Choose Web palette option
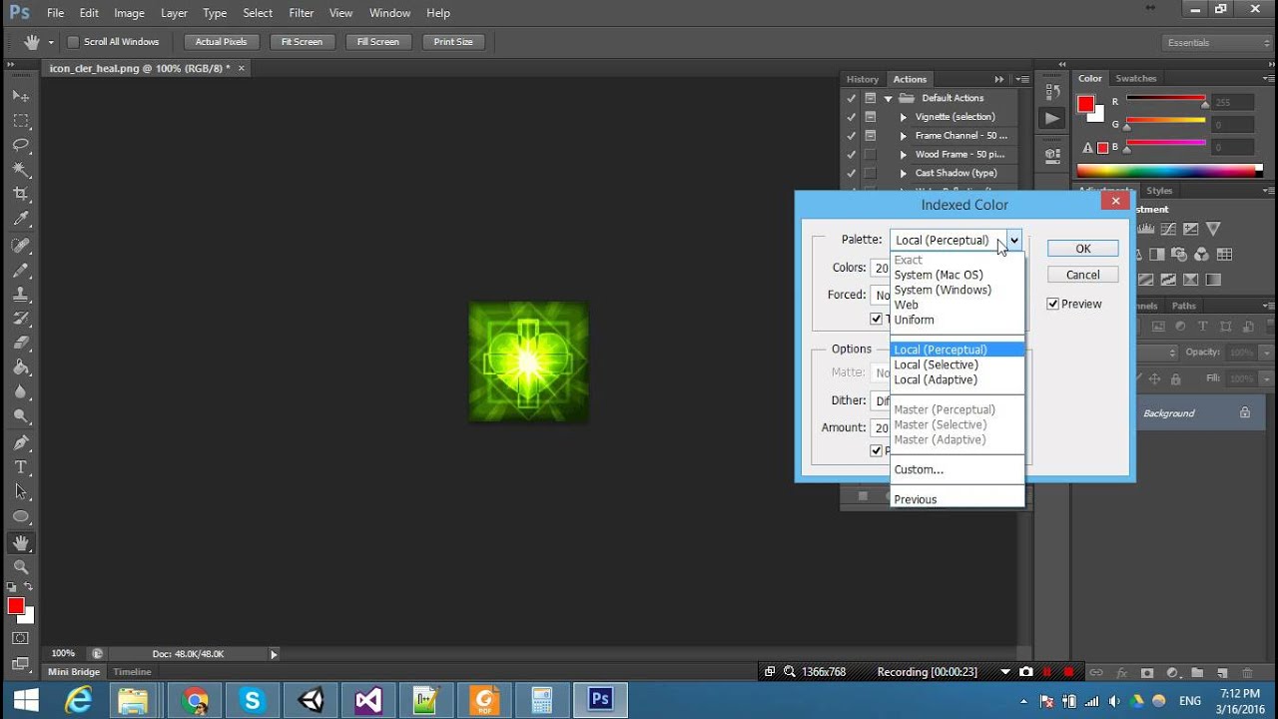The height and width of the screenshot is (719, 1278). [x=907, y=305]
